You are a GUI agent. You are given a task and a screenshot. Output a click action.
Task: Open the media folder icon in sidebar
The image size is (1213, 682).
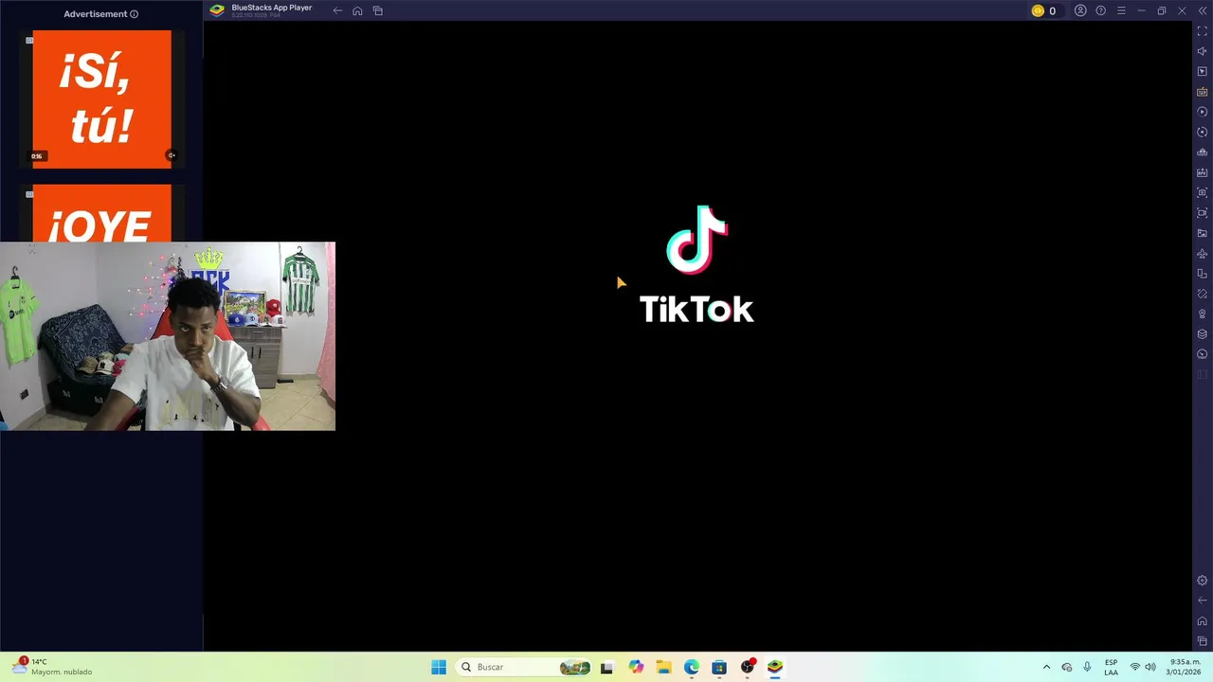tap(1203, 233)
